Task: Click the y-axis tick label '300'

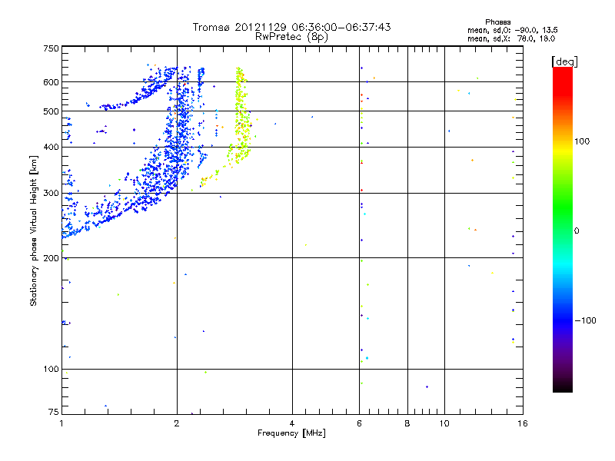Action: (x=51, y=193)
